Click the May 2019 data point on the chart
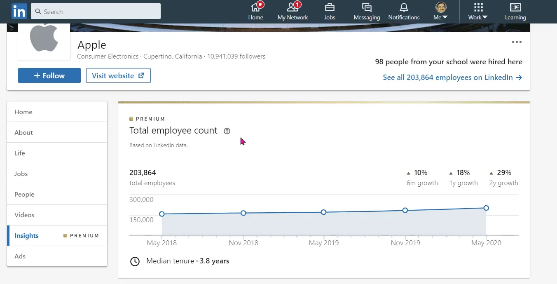Viewport: 557px width, 284px height. click(x=323, y=212)
